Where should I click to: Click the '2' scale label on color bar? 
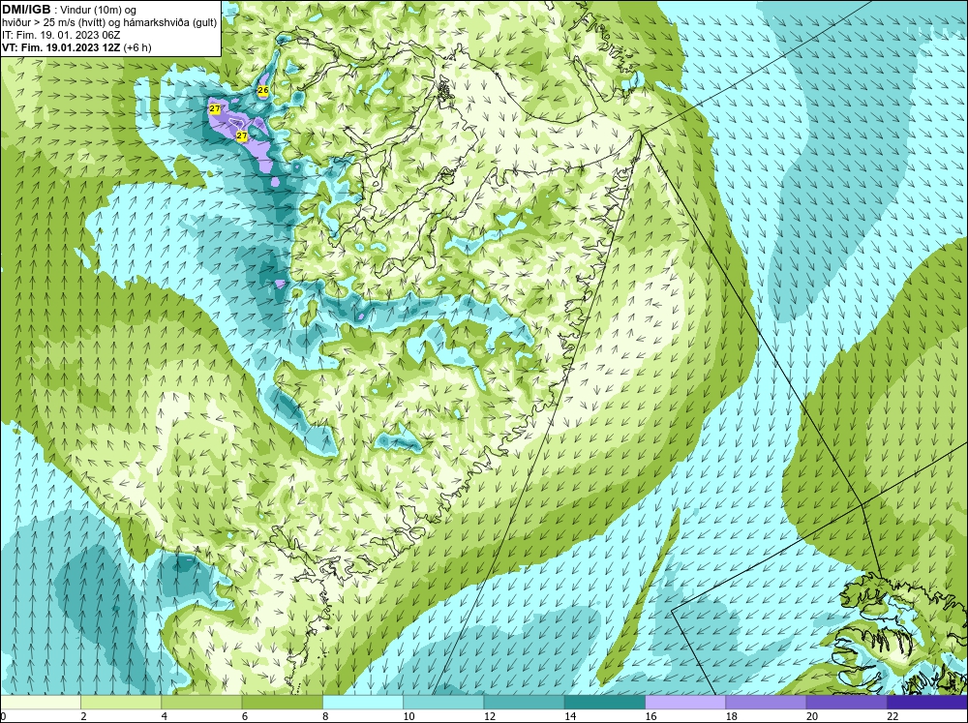coord(83,716)
